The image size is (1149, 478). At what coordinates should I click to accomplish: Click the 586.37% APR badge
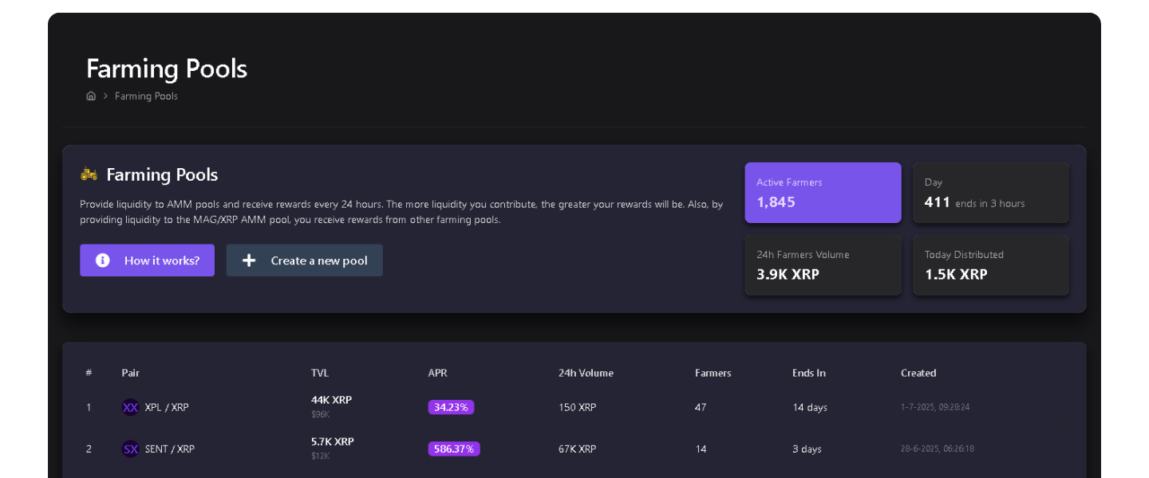click(x=454, y=449)
